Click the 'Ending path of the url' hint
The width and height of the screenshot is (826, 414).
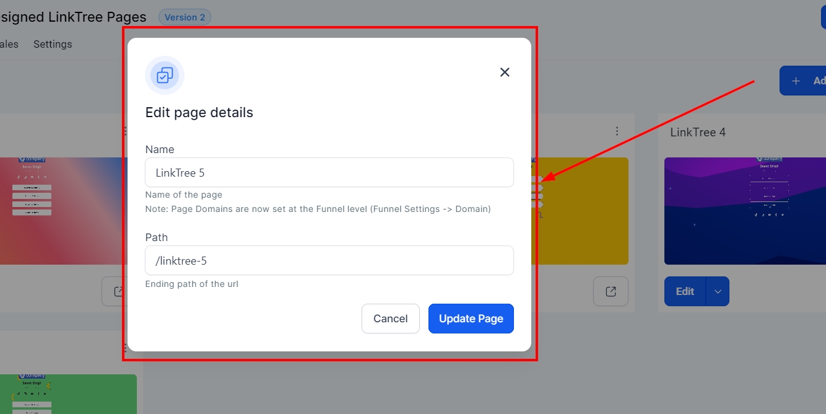tap(192, 284)
